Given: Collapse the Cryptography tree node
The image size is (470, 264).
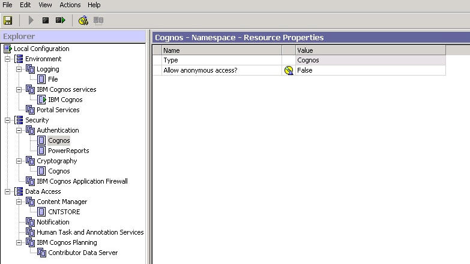Looking at the screenshot, I should (19, 161).
